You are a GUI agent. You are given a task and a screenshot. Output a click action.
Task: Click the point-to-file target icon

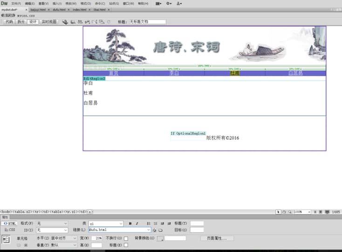click(x=155, y=230)
